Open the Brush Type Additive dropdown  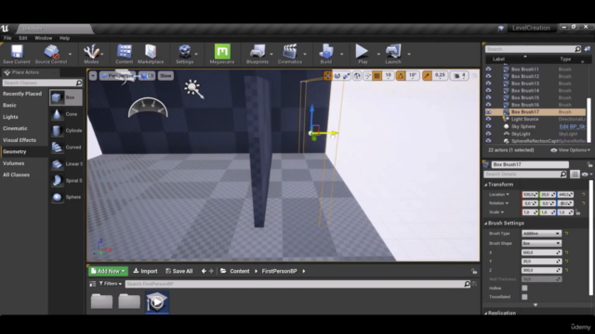click(x=541, y=233)
